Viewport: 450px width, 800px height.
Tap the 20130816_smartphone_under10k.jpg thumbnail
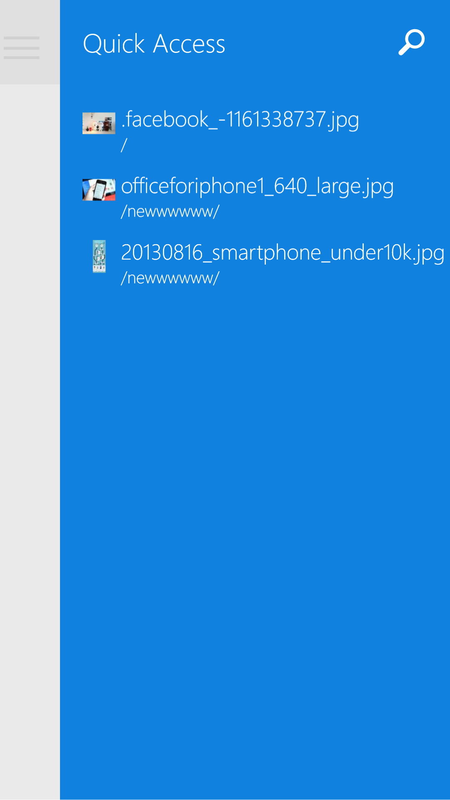pyautogui.click(x=99, y=256)
